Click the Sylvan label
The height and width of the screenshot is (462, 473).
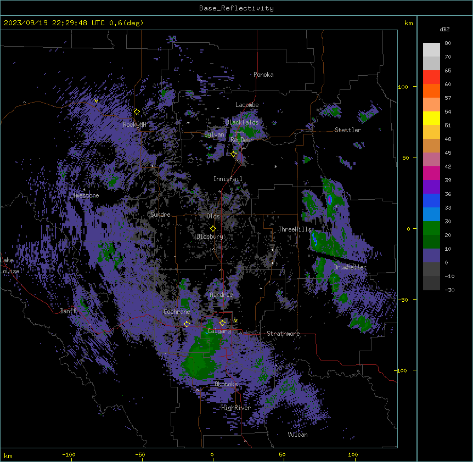pos(214,134)
